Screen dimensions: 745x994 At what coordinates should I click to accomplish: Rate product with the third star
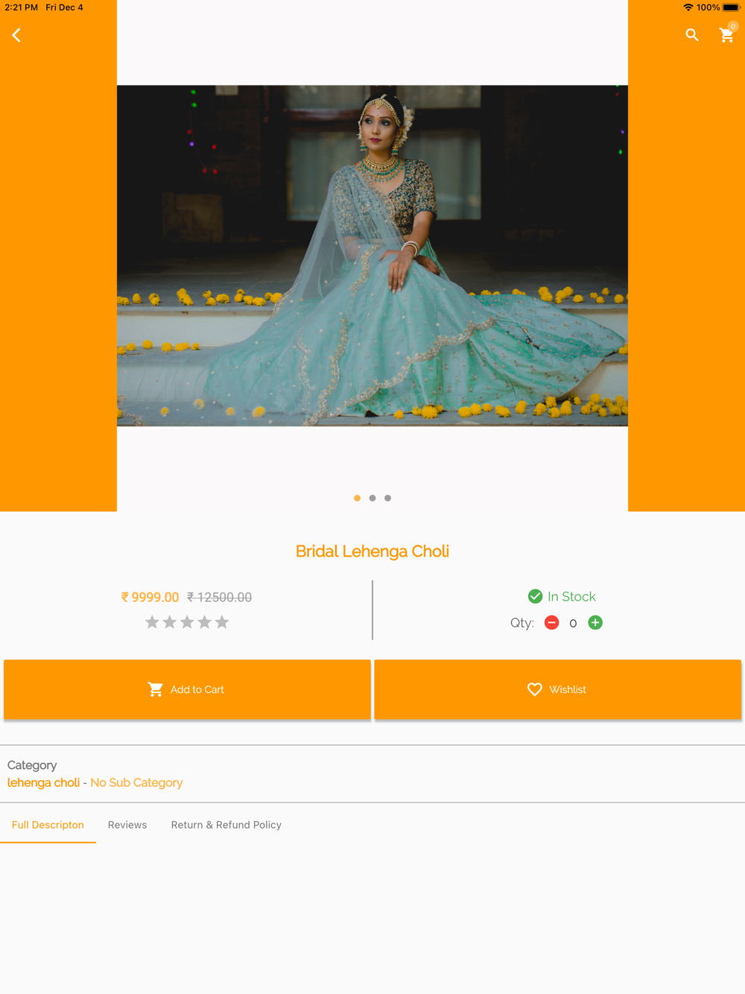point(187,622)
